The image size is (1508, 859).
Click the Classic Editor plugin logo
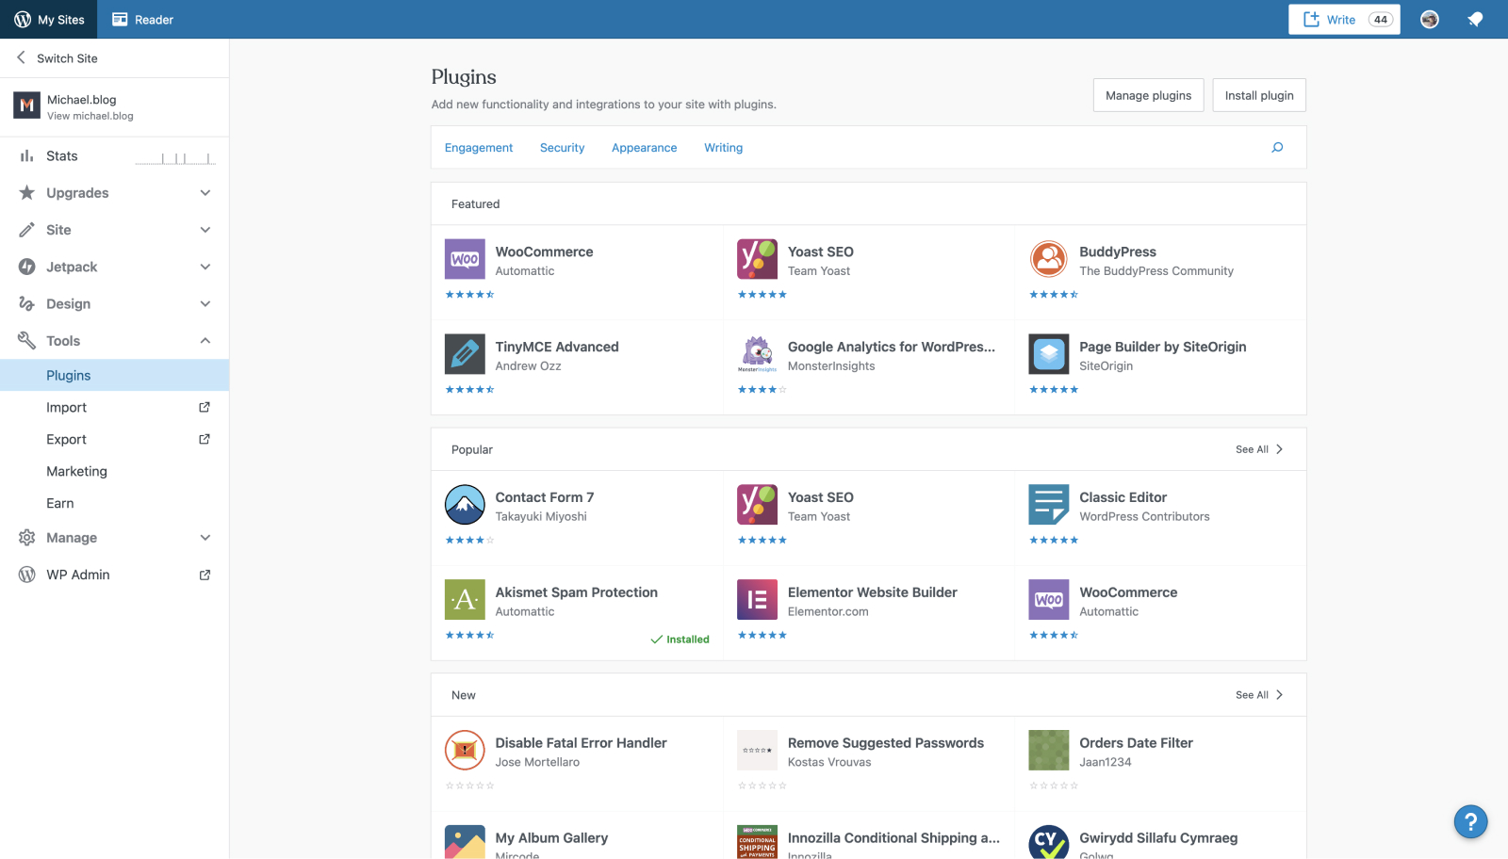pos(1049,505)
